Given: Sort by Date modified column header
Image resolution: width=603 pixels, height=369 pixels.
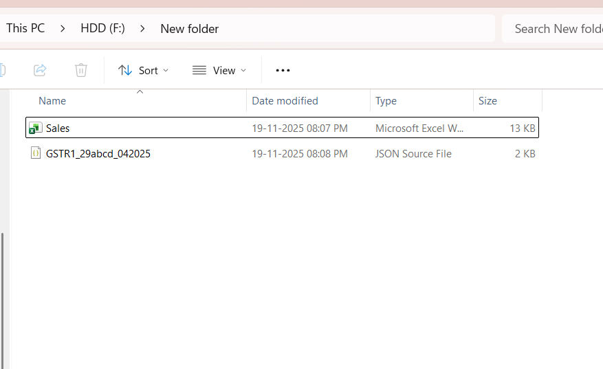Looking at the screenshot, I should click(285, 101).
